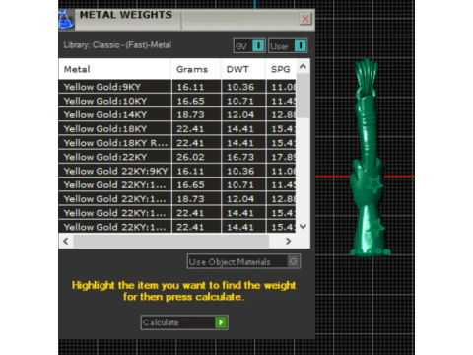Click the horizontal scrollbar thumb
473x355 pixels.
click(x=171, y=241)
